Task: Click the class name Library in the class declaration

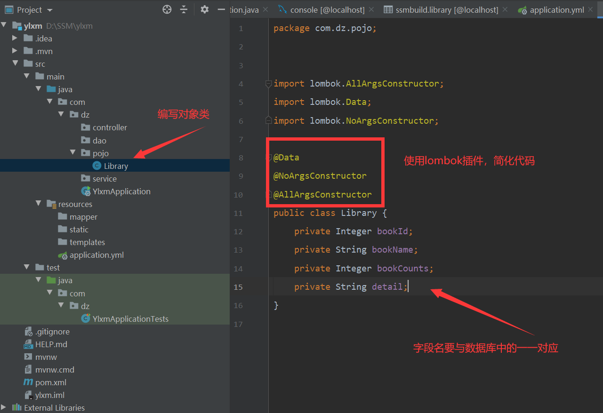Action: (x=359, y=213)
